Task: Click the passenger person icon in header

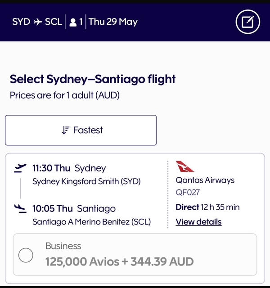Action: point(73,22)
